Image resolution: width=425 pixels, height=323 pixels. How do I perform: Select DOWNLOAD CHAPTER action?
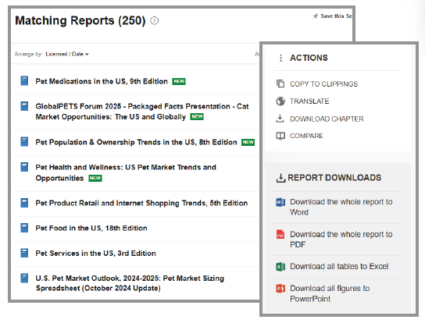(327, 119)
